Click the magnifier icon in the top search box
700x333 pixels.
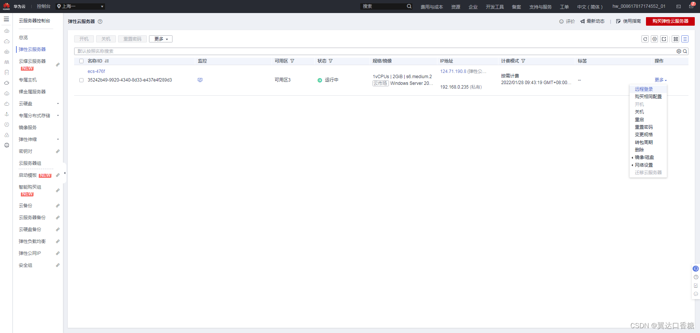[x=409, y=6]
